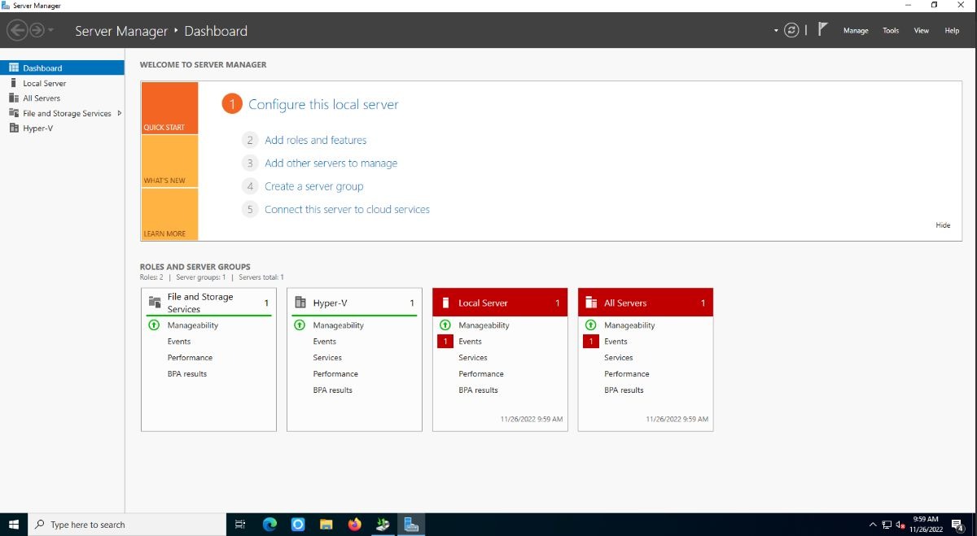Open Services in the Hyper-V tile

[327, 358]
